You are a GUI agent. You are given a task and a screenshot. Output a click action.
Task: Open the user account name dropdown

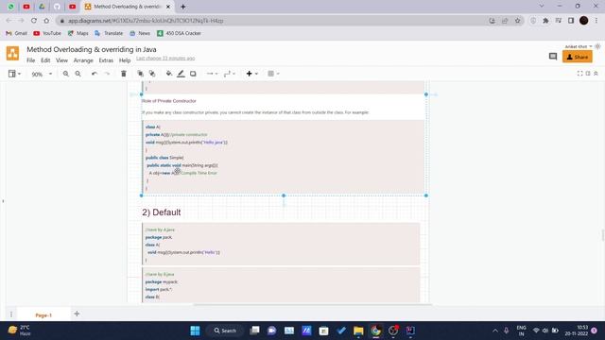click(x=579, y=46)
